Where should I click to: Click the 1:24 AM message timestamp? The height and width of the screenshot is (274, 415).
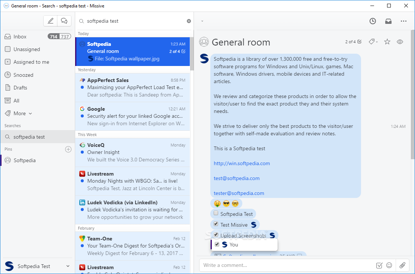coord(398,126)
